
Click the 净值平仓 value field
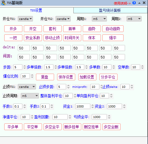point(25,117)
